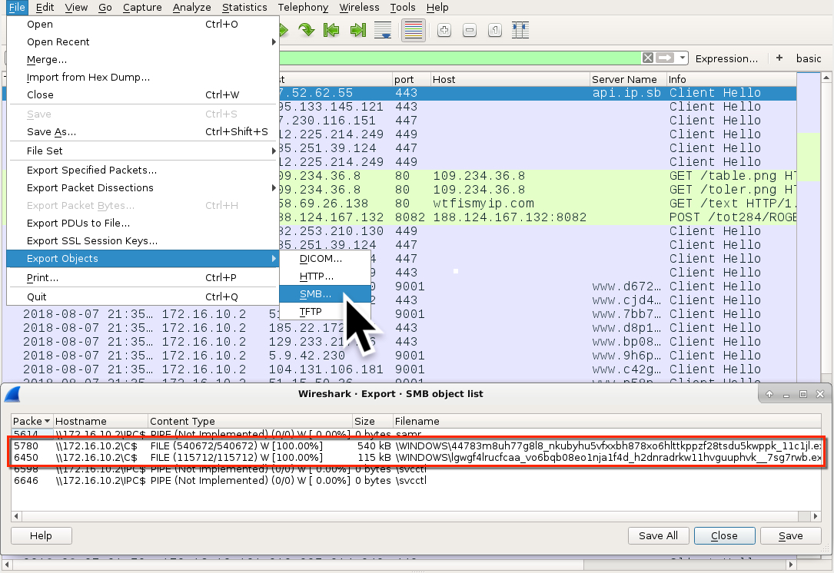Open the Analyze menu
This screenshot has width=834, height=573.
[x=191, y=8]
